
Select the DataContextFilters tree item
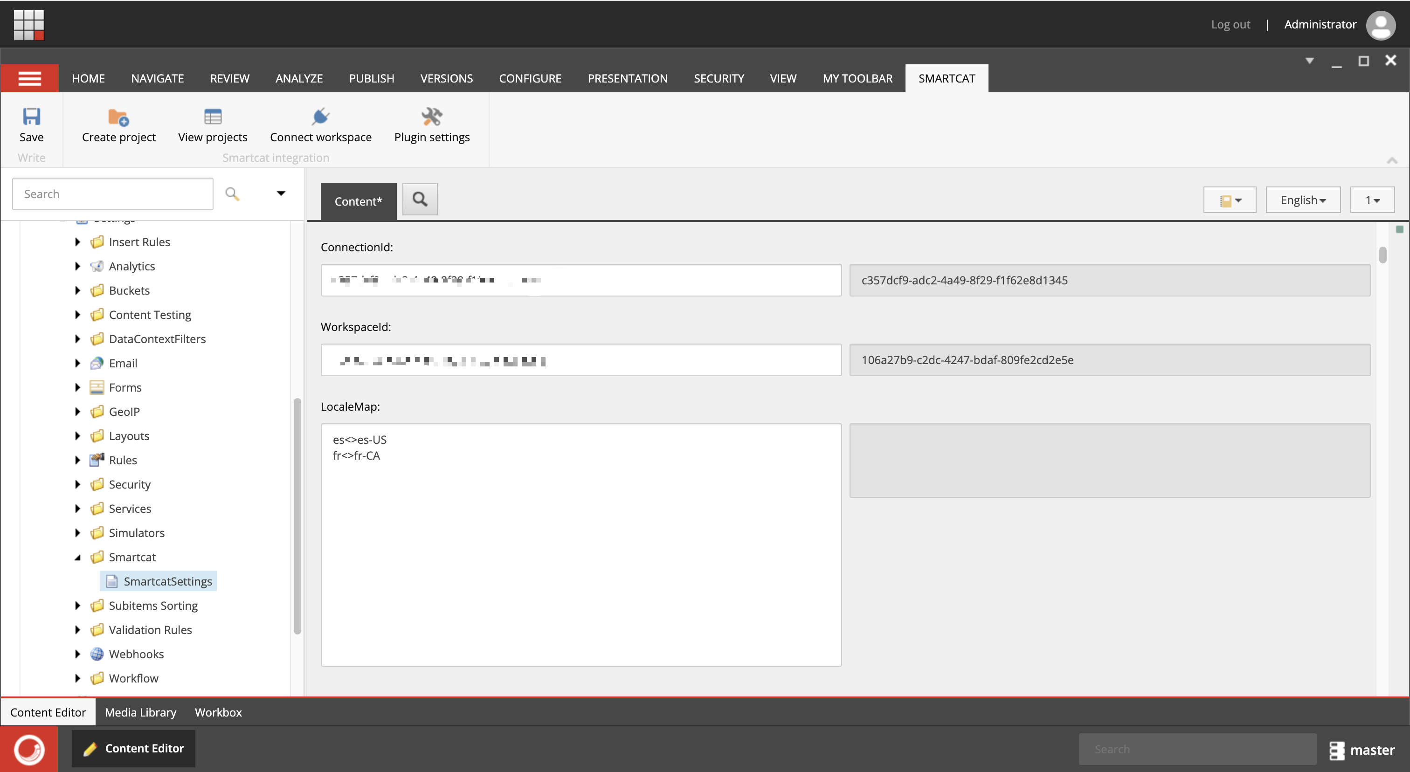click(x=157, y=339)
